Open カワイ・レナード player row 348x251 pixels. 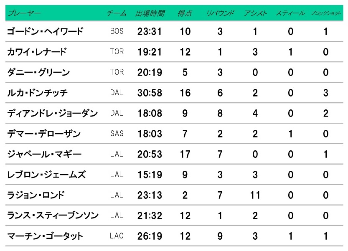click(174, 52)
